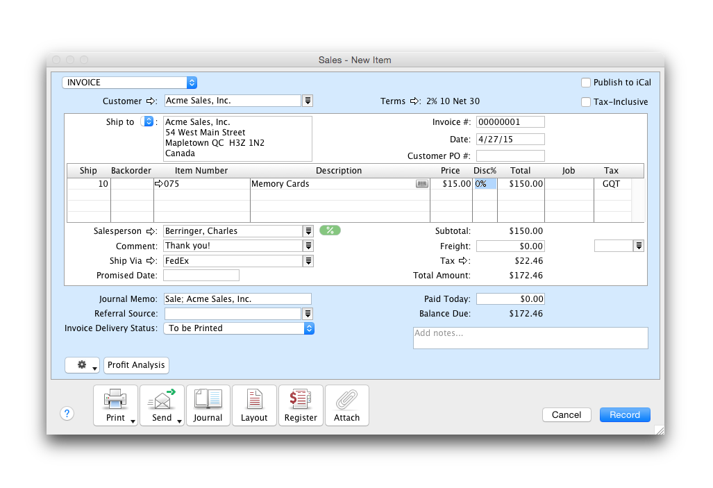Enable the Publish to iCal checkbox
This screenshot has height=488, width=713.
[x=586, y=83]
